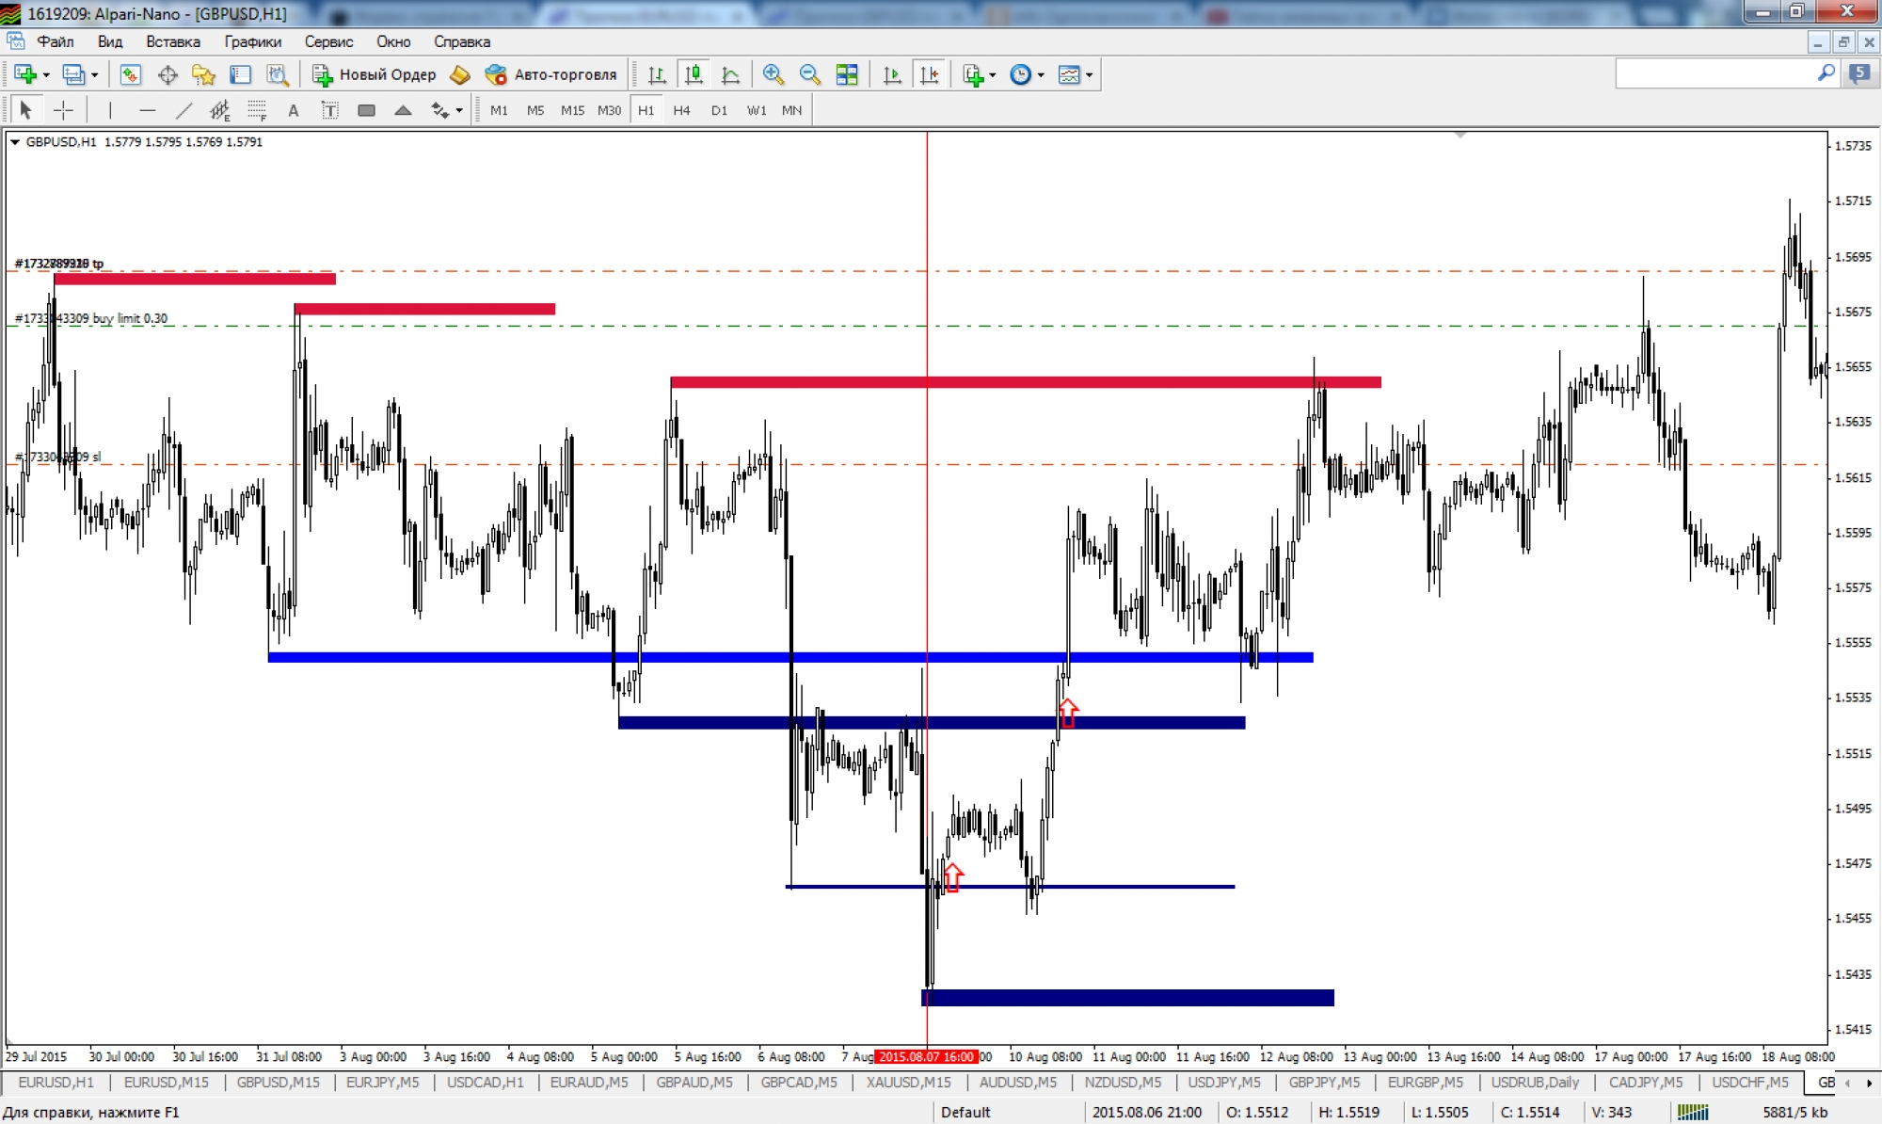Open the Сервис menu

click(x=328, y=41)
